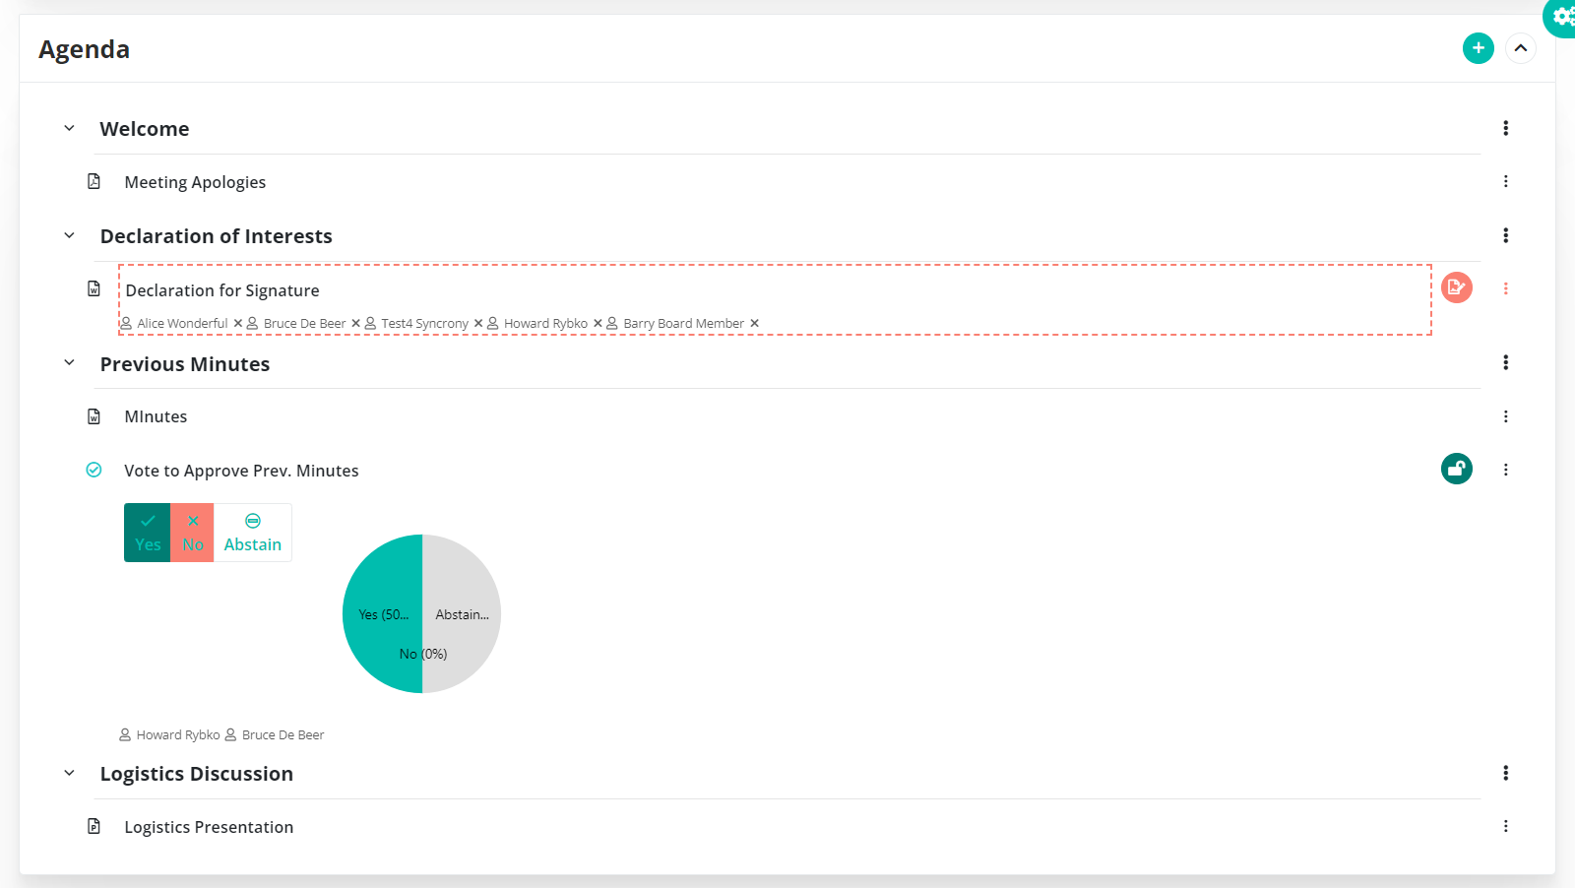Click the signature request icon for Declaration

coord(1456,287)
